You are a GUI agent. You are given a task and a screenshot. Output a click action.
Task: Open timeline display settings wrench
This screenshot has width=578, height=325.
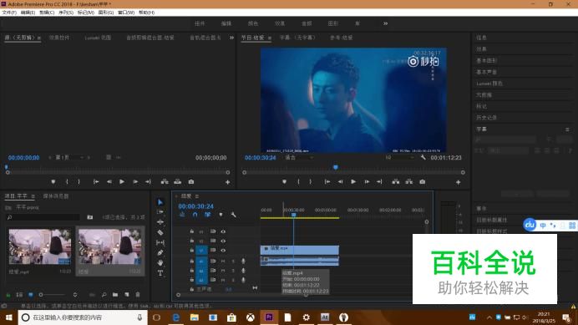click(233, 215)
